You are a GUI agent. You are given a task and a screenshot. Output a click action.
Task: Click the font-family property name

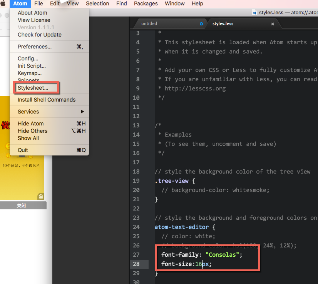(x=180, y=255)
